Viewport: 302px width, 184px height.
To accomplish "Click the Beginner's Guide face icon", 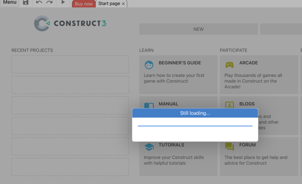I will tap(149, 65).
